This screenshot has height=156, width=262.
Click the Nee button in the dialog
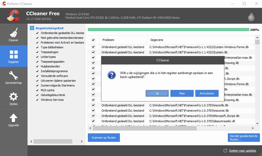pos(182,93)
